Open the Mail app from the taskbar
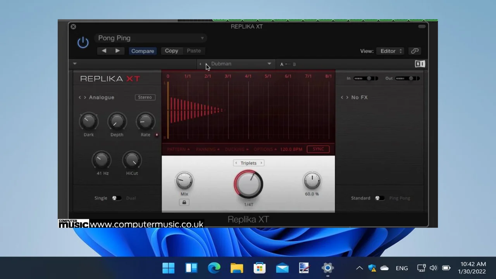This screenshot has height=279, width=496. coord(282,268)
